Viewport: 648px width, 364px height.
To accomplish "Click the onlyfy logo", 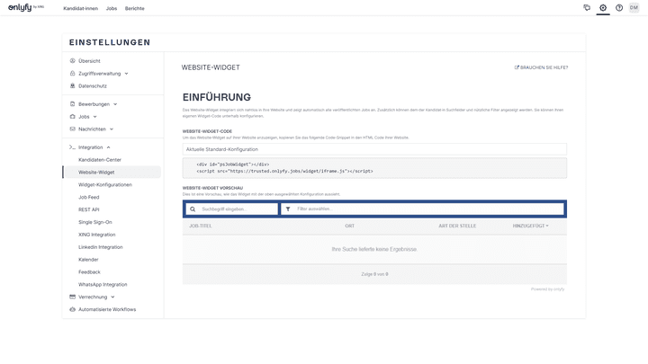I will (x=24, y=7).
